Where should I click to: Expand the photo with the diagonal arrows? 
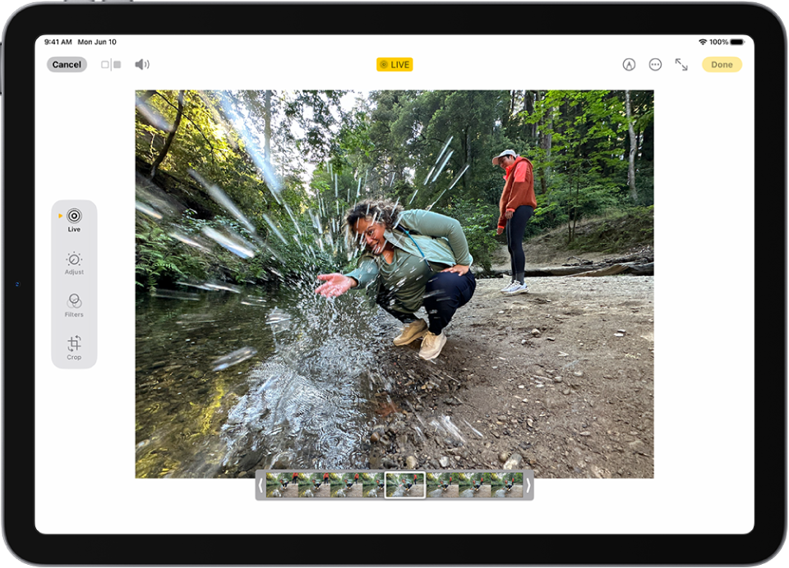coord(682,64)
